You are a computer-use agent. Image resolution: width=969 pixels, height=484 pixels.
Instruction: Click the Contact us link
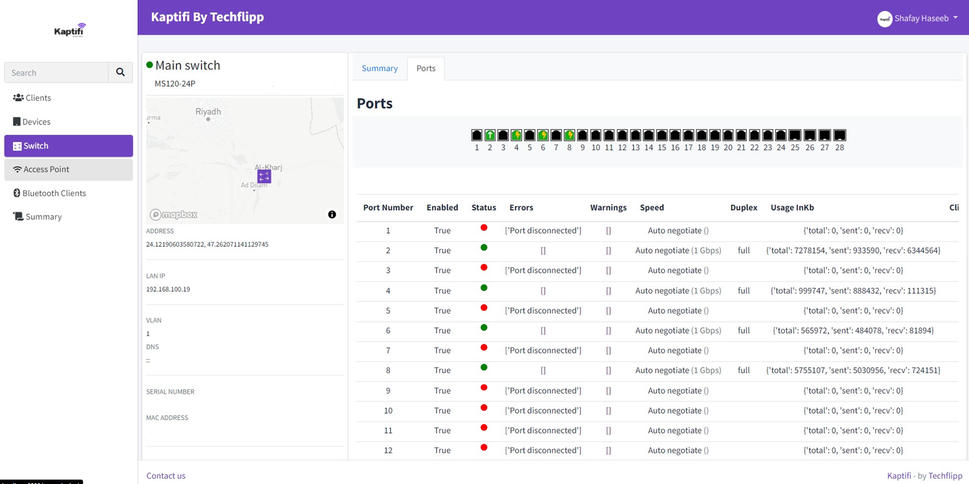click(165, 475)
